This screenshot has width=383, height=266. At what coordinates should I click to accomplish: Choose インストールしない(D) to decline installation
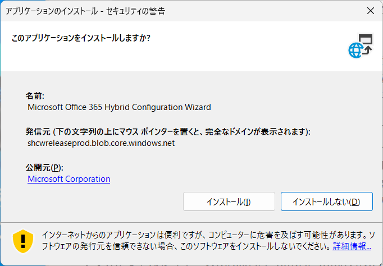click(x=327, y=201)
